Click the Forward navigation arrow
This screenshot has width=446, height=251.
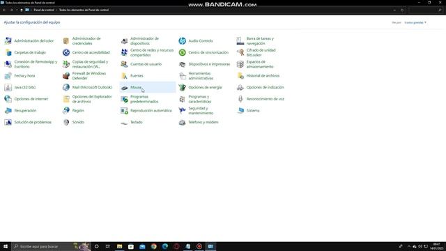(x=11, y=10)
